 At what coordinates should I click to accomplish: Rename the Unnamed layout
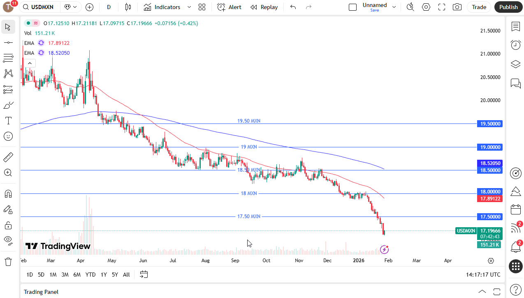point(375,5)
